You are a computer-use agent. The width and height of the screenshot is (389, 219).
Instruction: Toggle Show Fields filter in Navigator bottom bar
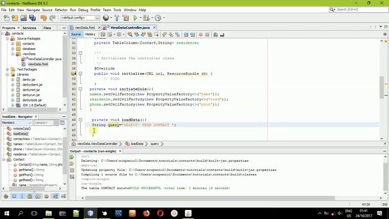[x=14, y=196]
